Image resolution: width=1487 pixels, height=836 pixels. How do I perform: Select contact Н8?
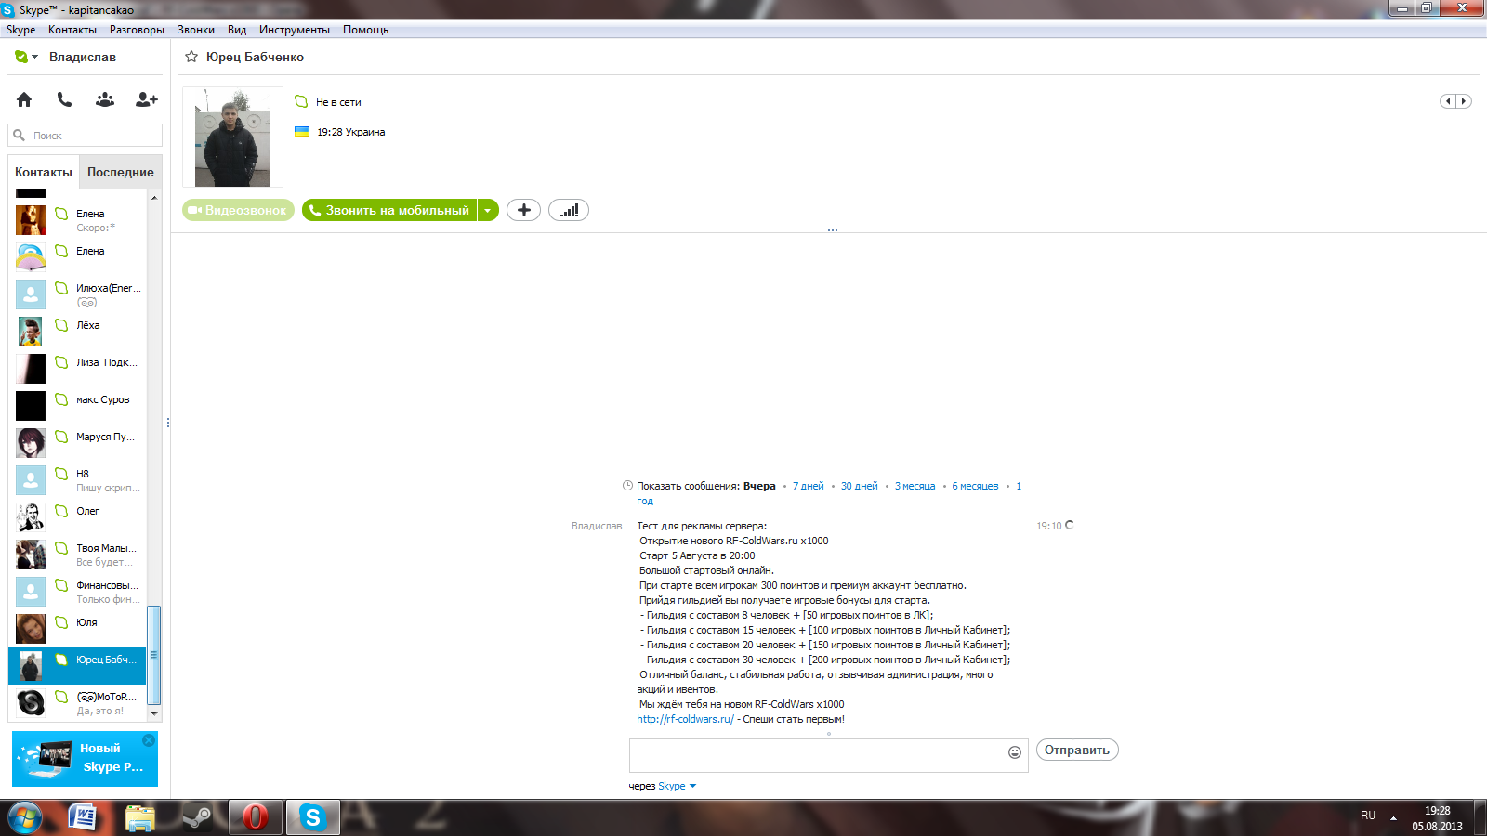tap(77, 480)
